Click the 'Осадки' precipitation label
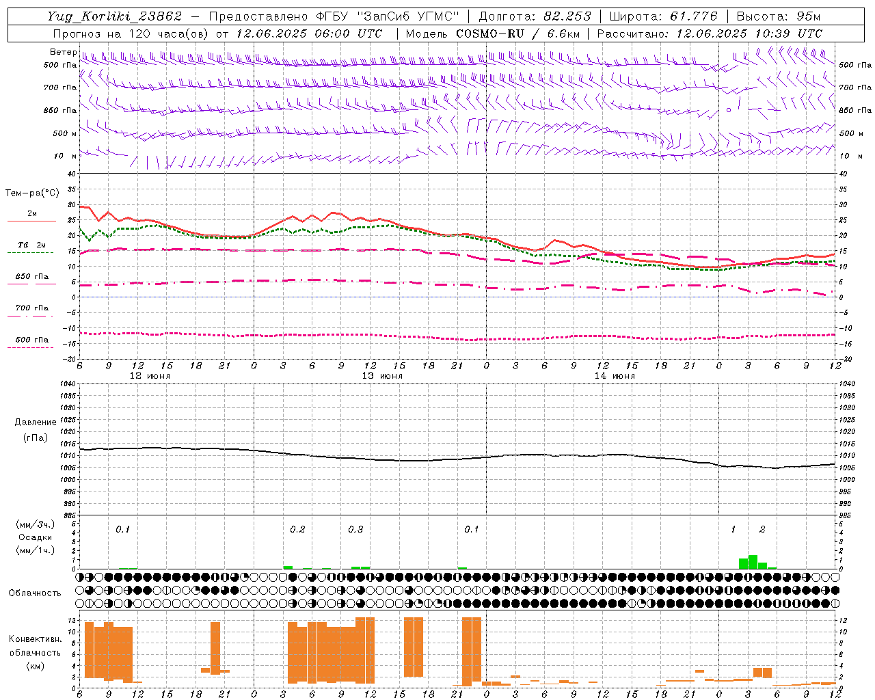Screen dimensions: 875x700 click(x=35, y=537)
